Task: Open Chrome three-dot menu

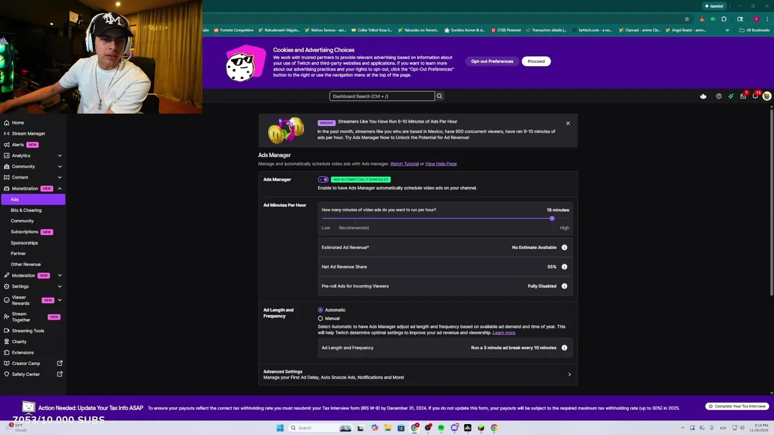Action: pyautogui.click(x=767, y=19)
